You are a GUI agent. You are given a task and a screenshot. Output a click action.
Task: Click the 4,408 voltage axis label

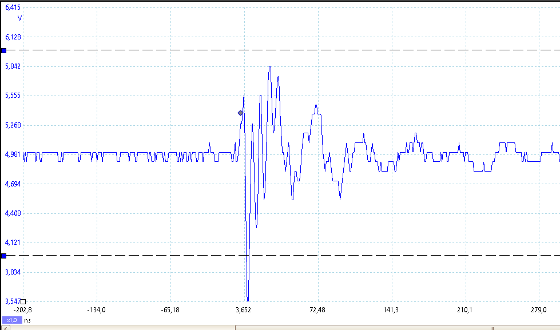[x=13, y=213]
